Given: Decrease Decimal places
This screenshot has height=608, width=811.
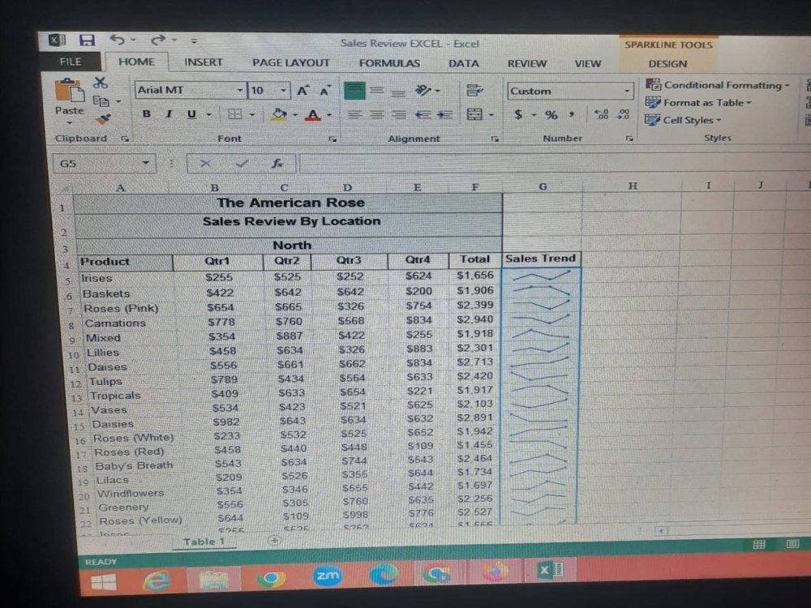Looking at the screenshot, I should coord(623,114).
